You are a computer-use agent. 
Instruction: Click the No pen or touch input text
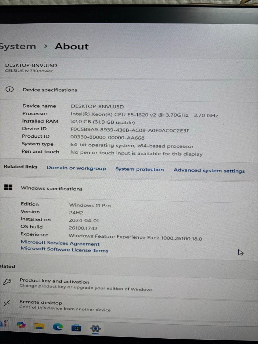[137, 153]
